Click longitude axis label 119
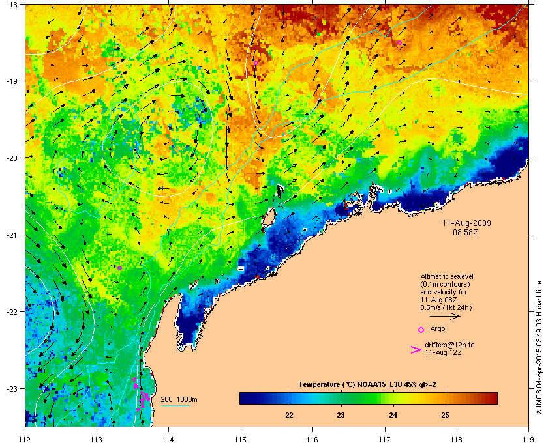Viewport: 548px width, 443px height. pos(528,439)
